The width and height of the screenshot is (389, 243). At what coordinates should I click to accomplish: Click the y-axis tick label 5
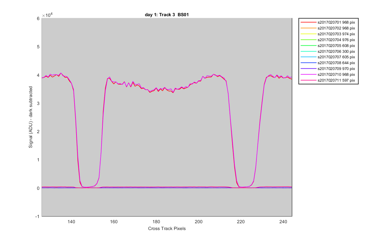(38, 47)
